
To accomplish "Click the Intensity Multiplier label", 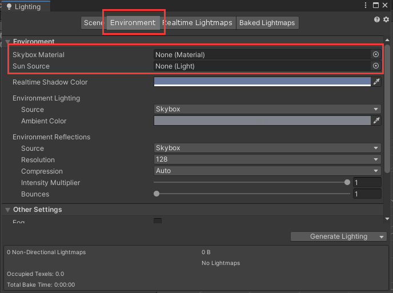I will [51, 183].
